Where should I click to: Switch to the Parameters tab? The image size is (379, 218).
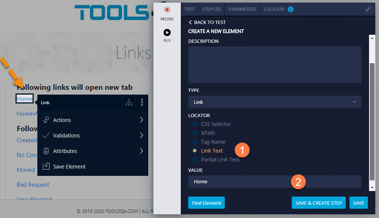pyautogui.click(x=243, y=9)
